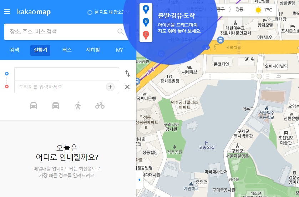Open the 중구 district breadcrumb
The width and height of the screenshot is (299, 197).
tap(221, 10)
